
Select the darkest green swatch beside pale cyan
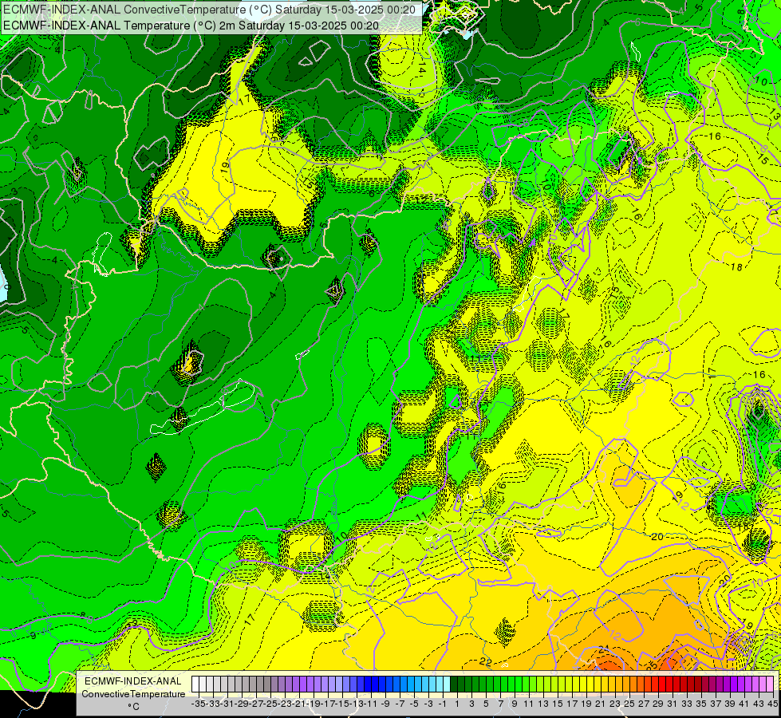coord(454,684)
